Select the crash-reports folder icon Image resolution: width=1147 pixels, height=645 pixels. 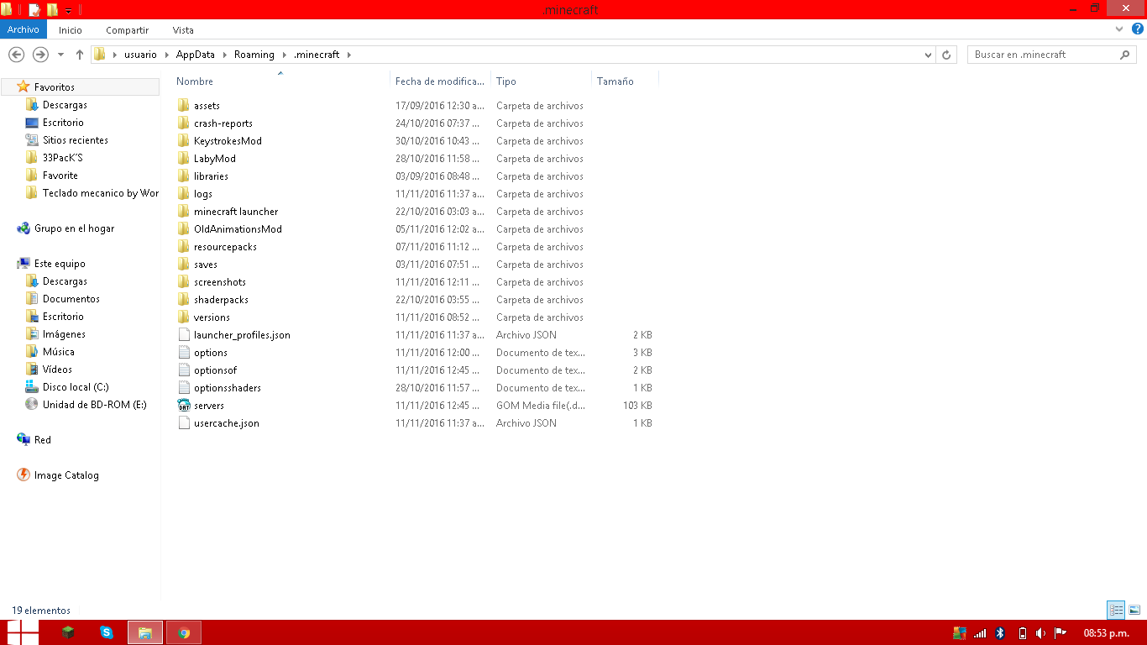coord(185,123)
